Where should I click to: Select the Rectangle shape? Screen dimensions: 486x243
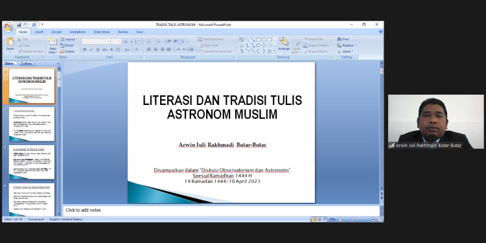pos(258,40)
